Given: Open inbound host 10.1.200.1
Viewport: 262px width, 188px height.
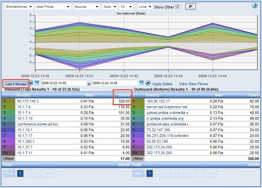Looking at the screenshot, I should click(x=26, y=141).
